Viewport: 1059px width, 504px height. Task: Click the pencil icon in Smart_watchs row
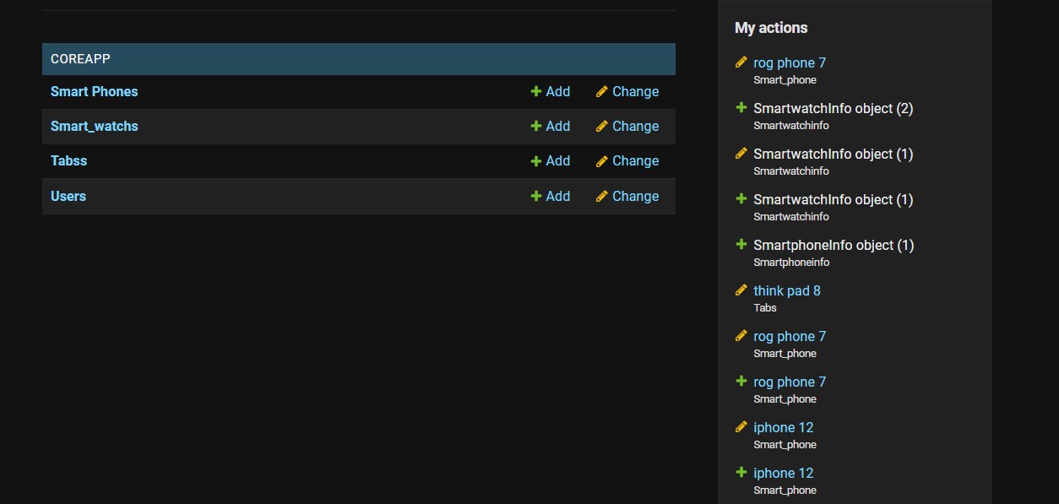pyautogui.click(x=601, y=126)
